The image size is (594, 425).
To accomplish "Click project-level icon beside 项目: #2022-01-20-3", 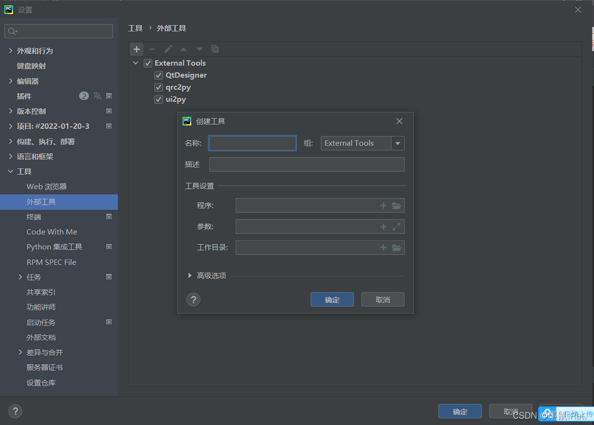I will (109, 126).
